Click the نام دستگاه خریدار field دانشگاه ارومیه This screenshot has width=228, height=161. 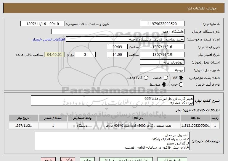click(x=118, y=32)
